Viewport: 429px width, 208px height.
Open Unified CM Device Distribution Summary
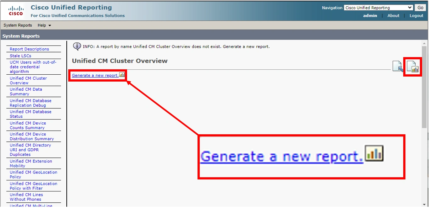pyautogui.click(x=32, y=136)
